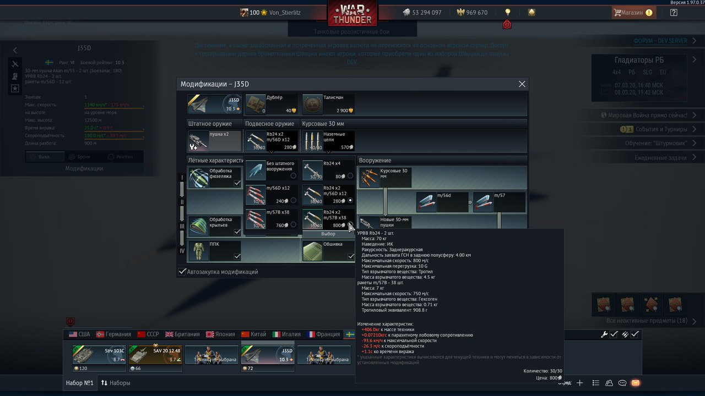Toggle Обработка фюзеляжа modification checkbox
Viewport: 705px width, 396px height.
tap(237, 183)
